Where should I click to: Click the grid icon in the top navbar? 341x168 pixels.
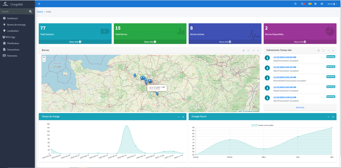[x=322, y=4]
